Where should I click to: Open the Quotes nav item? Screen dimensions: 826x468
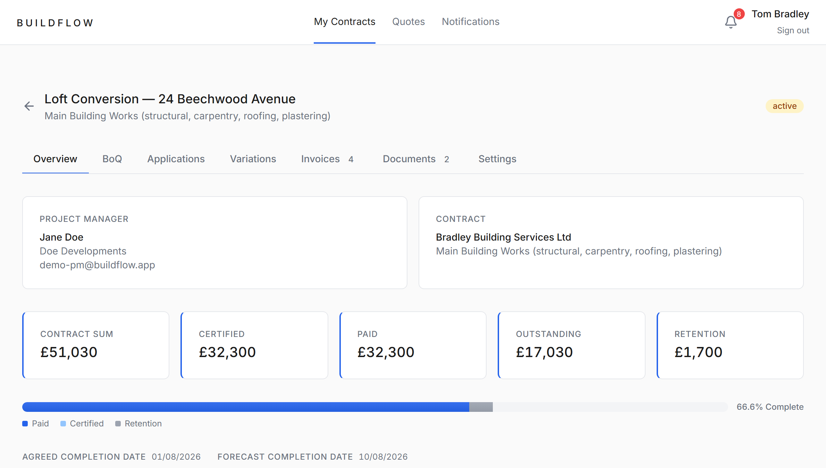pos(408,22)
